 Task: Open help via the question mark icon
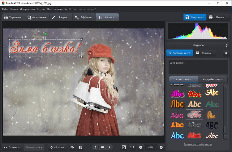tap(226, 45)
